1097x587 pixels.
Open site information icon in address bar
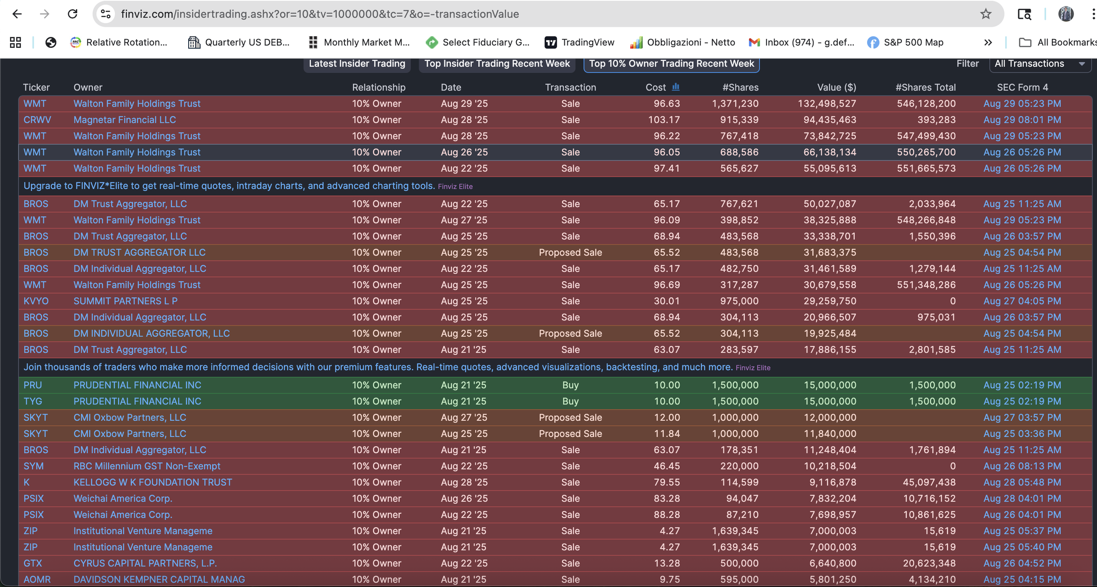106,14
